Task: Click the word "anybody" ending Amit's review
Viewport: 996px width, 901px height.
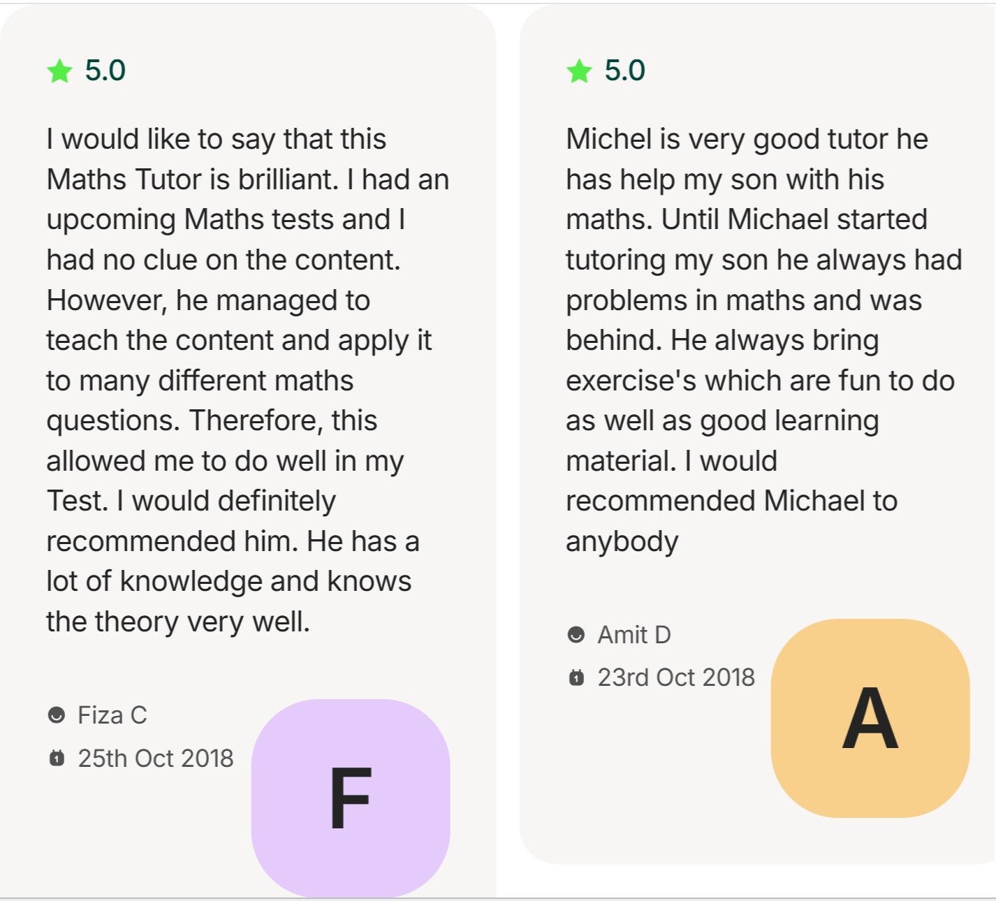Action: click(x=622, y=541)
